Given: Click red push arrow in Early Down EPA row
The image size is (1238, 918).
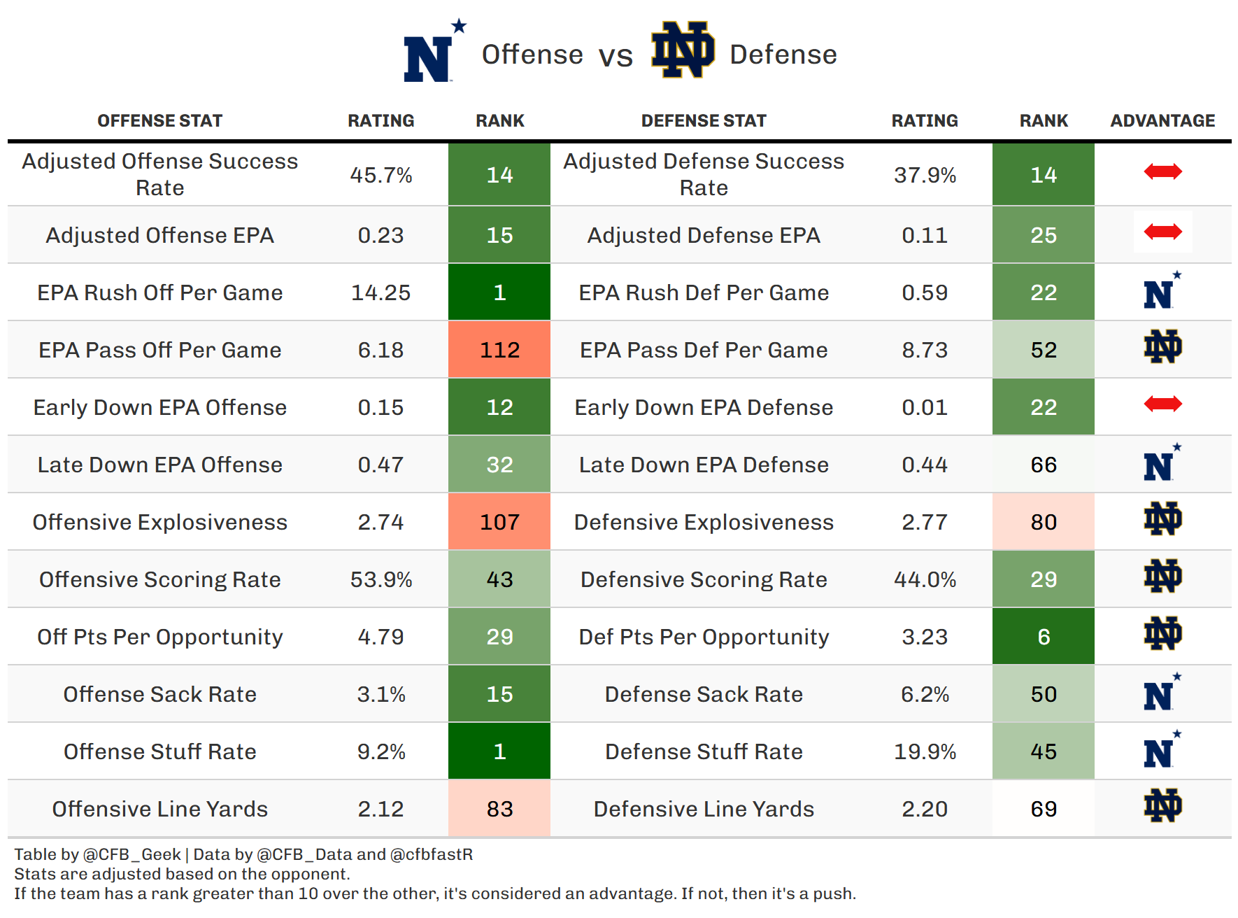Looking at the screenshot, I should tap(1162, 404).
